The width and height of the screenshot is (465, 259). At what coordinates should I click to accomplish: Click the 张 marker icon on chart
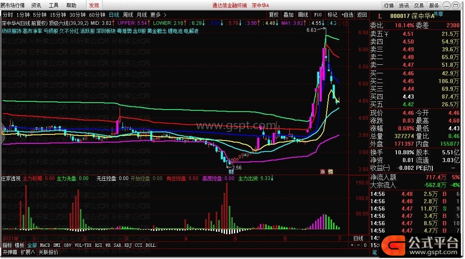323,171
